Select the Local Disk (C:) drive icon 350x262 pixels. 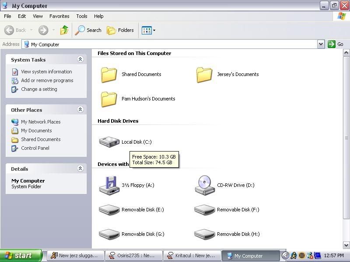click(x=109, y=141)
